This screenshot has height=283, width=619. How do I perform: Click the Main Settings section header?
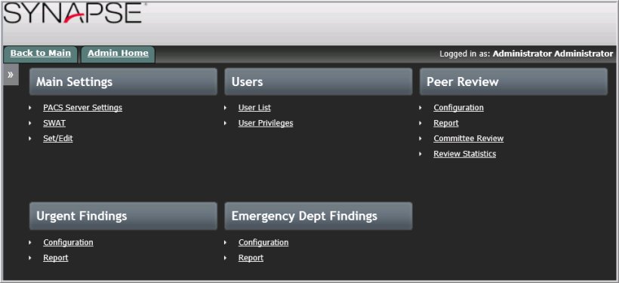tap(123, 82)
